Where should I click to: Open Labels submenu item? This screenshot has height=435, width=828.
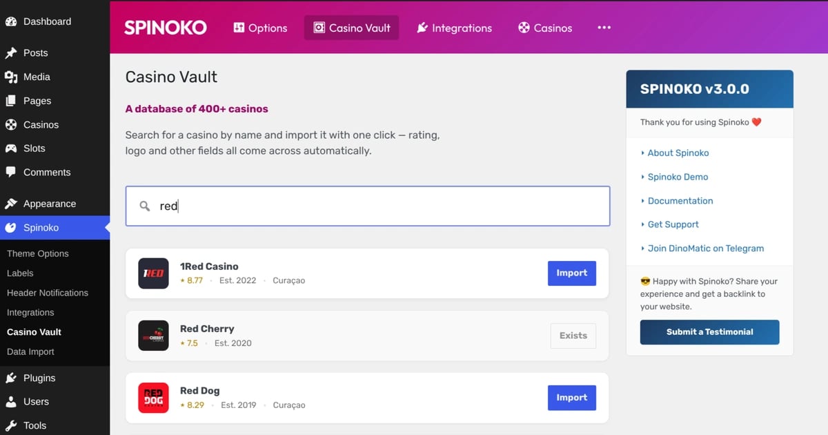(x=20, y=273)
